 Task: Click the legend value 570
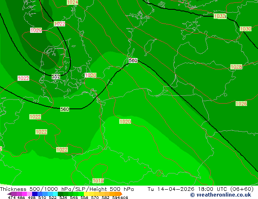tap(95, 197)
